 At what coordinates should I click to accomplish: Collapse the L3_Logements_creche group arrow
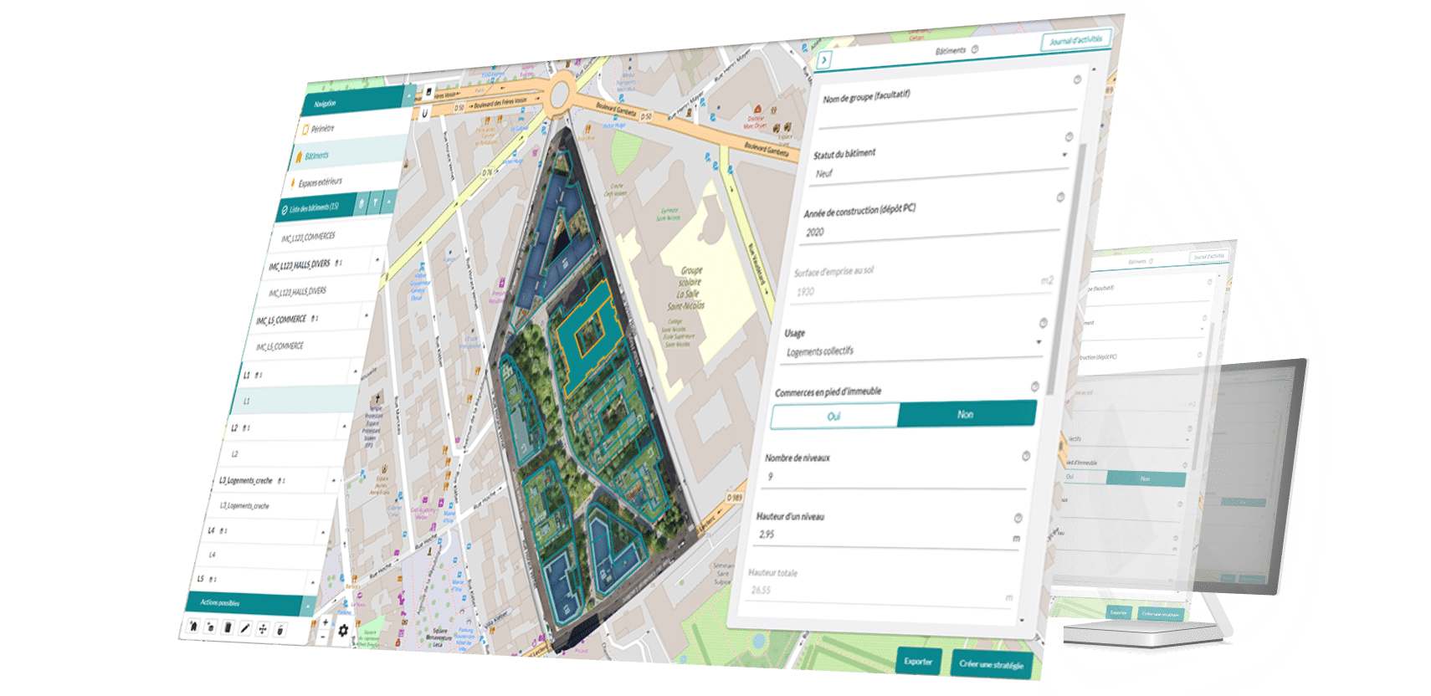coord(333,480)
